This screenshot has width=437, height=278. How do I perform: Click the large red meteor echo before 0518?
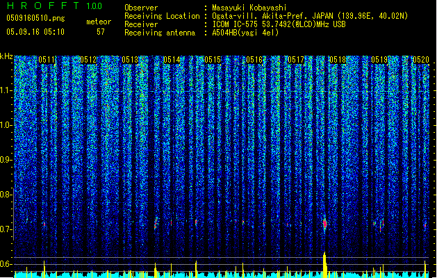click(x=324, y=224)
